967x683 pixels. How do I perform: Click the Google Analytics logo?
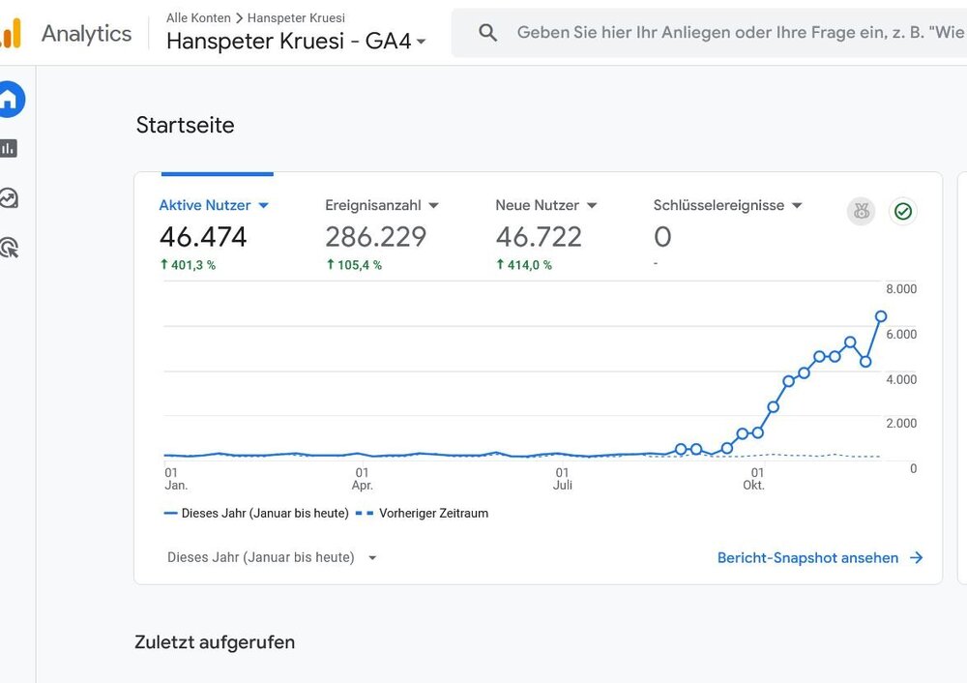click(x=11, y=33)
